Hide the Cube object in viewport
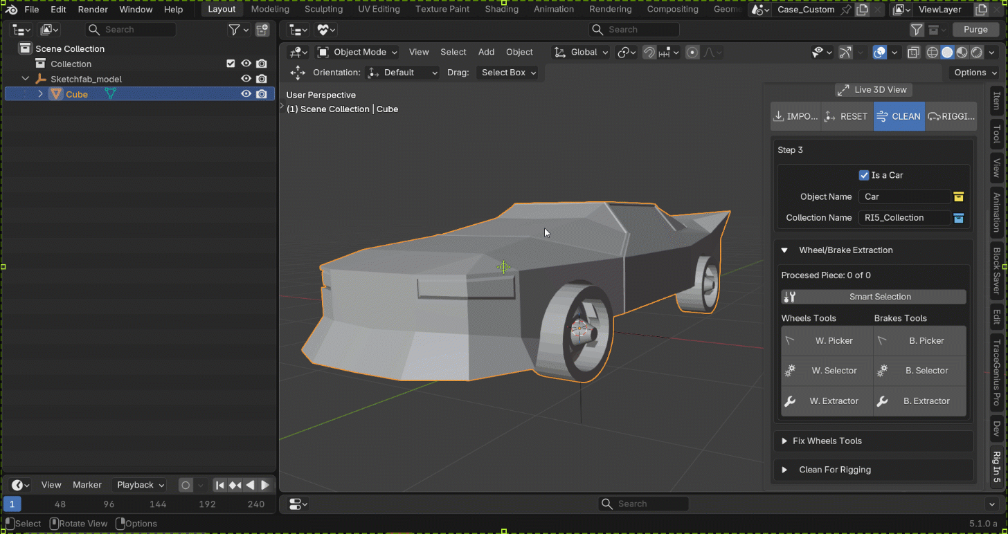The image size is (1008, 534). (246, 94)
